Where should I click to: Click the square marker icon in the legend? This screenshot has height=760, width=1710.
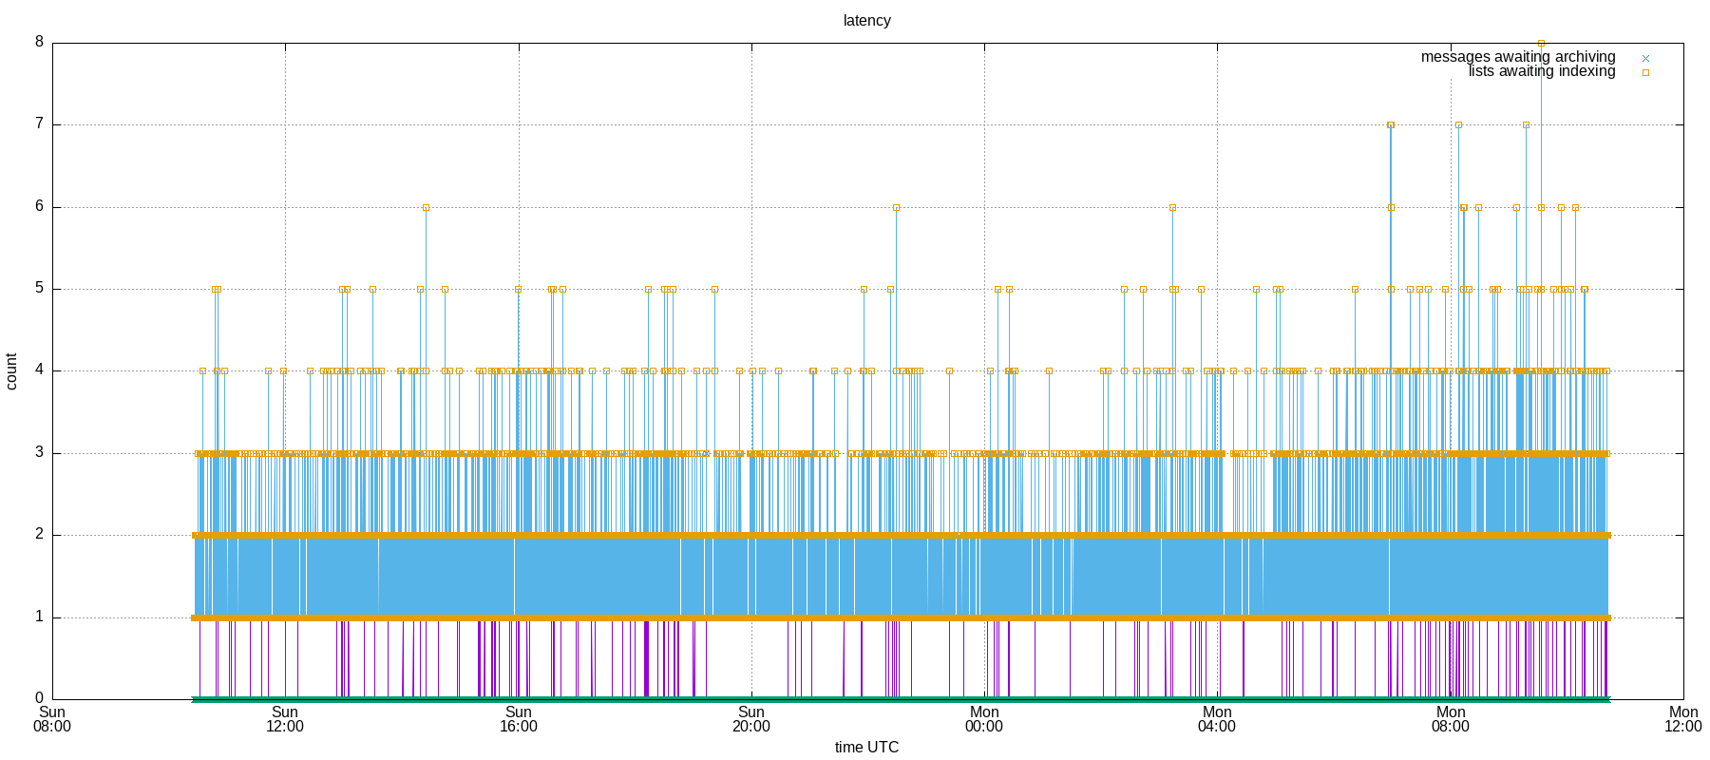click(1645, 72)
